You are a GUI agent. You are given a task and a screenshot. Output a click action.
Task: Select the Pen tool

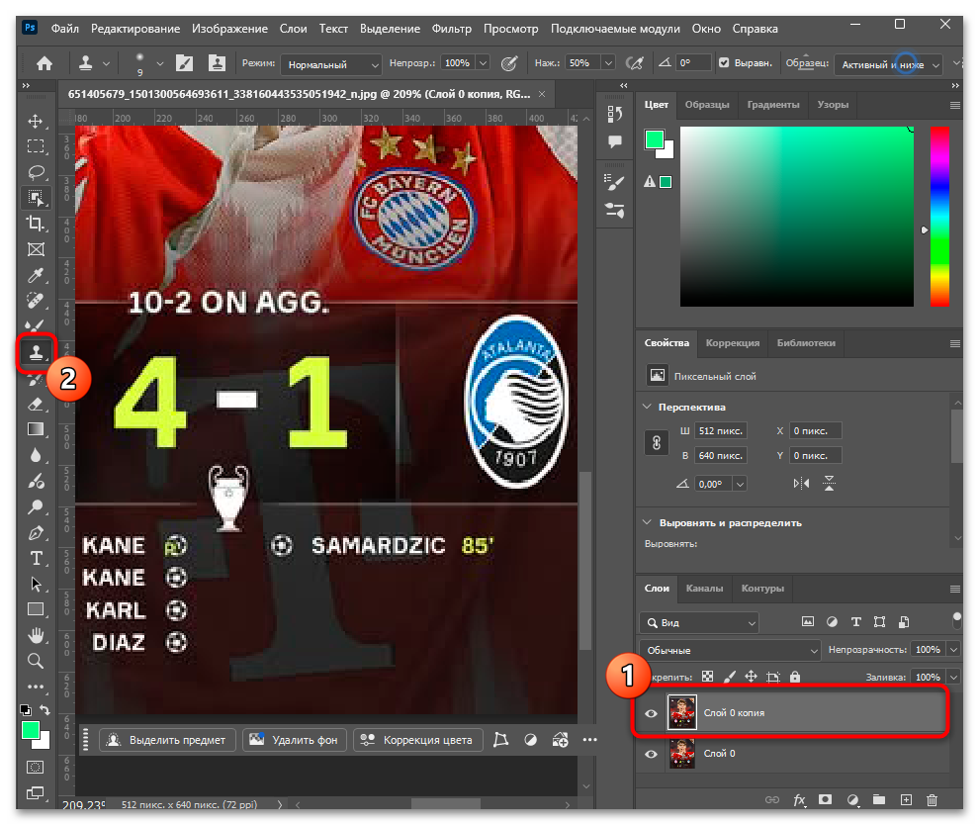pos(36,533)
